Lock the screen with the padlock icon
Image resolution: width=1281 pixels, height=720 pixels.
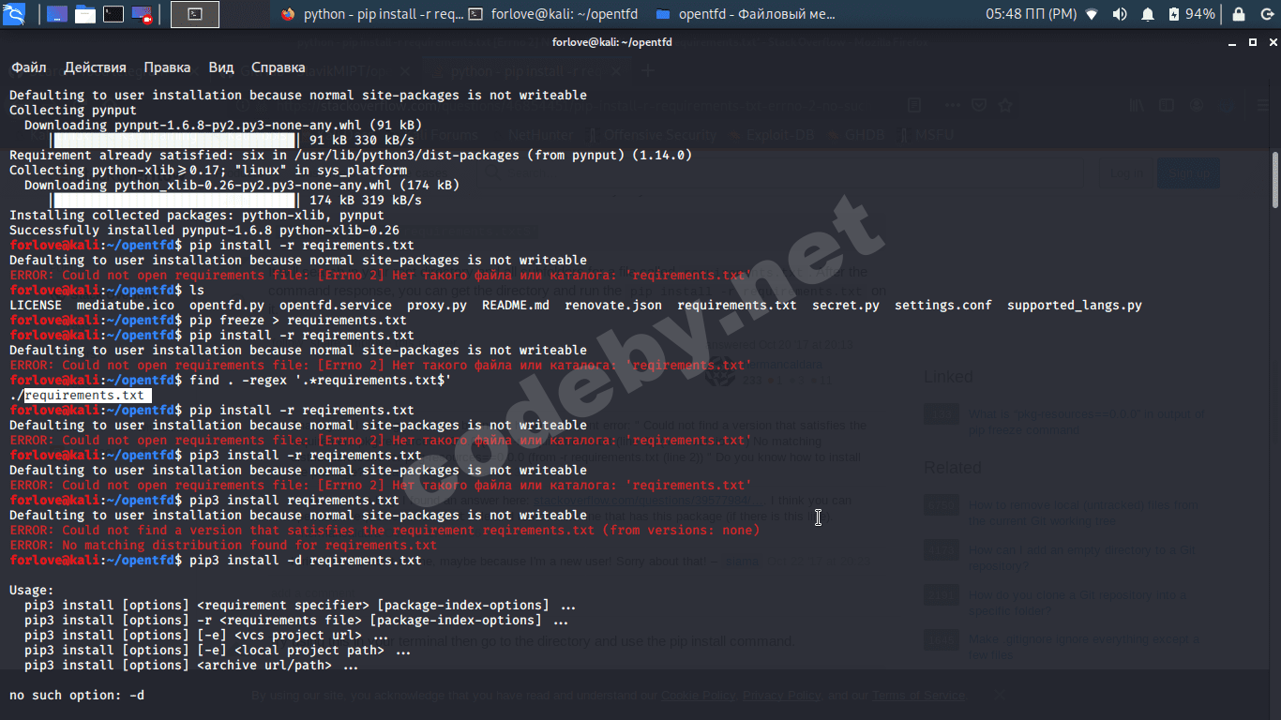click(x=1239, y=14)
